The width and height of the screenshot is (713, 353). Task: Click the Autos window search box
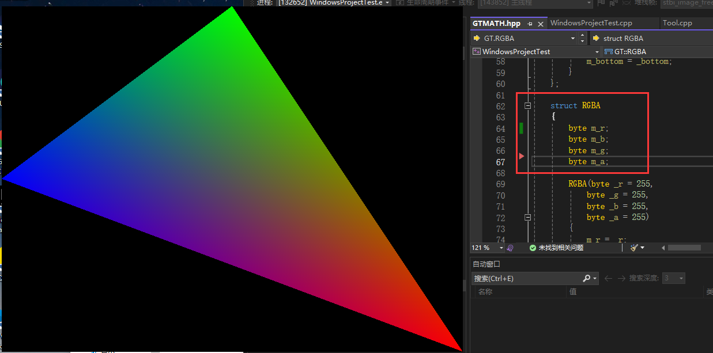click(525, 278)
